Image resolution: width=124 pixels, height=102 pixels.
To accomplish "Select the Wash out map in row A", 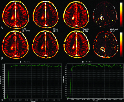I will [x=105, y=14].
